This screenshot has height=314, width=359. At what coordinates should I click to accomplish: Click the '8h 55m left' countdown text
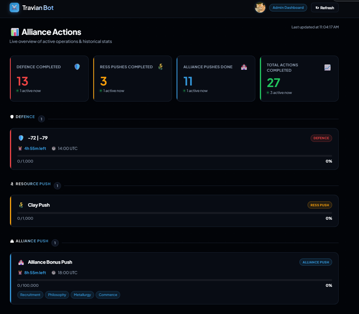coord(35,273)
